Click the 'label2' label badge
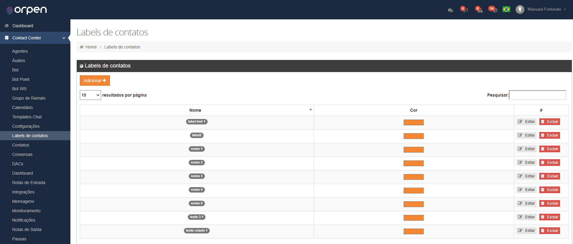The width and height of the screenshot is (573, 244). pos(197,135)
